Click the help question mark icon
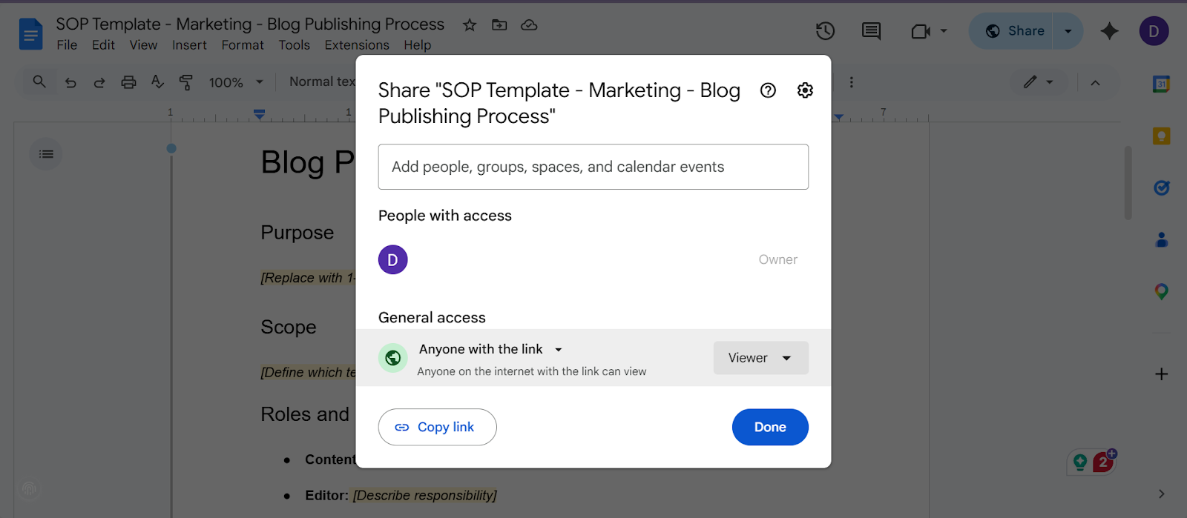1187x518 pixels. tap(768, 90)
